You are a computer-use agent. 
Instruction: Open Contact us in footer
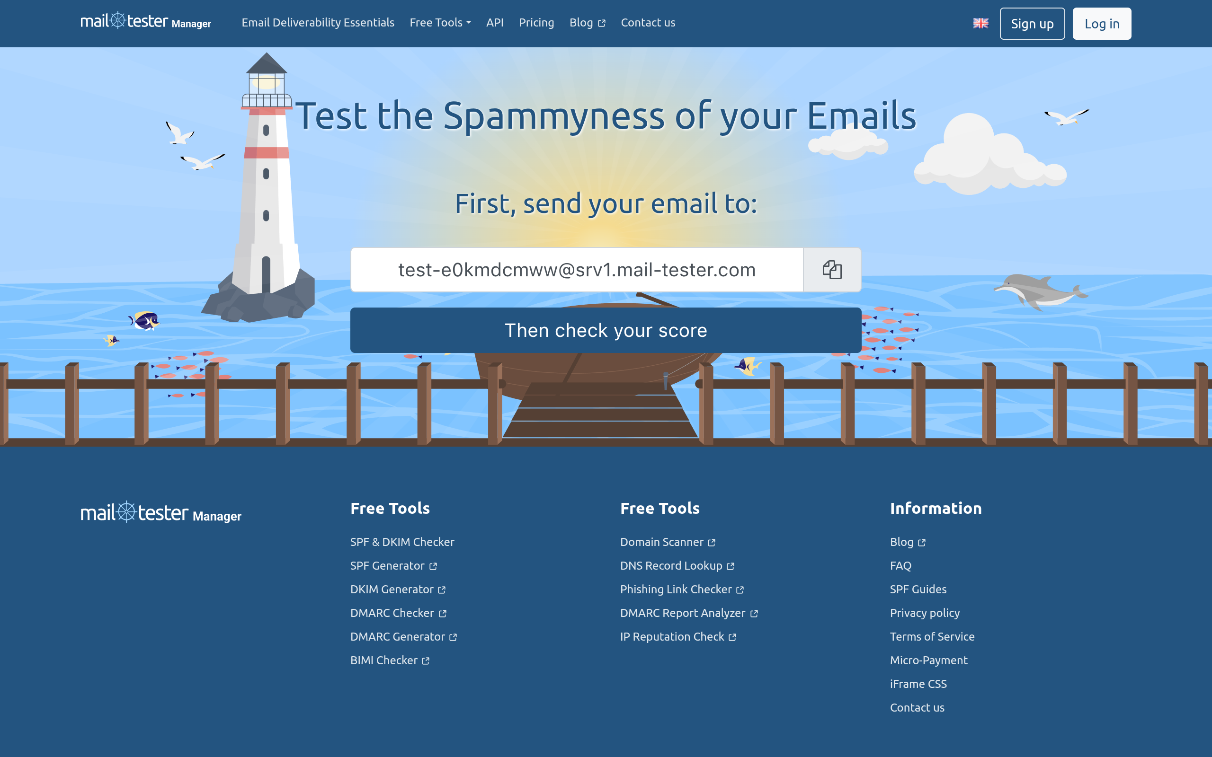[x=917, y=707]
